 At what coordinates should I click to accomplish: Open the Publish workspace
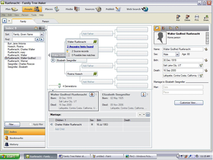click(113, 9)
